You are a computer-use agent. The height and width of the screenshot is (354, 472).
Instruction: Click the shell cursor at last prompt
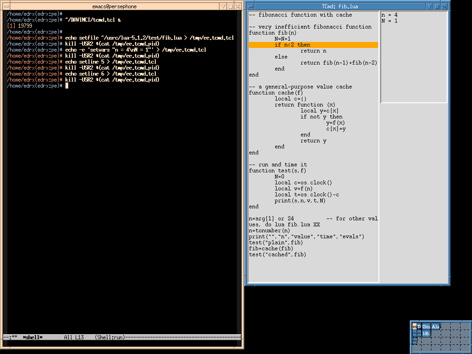[x=67, y=86]
